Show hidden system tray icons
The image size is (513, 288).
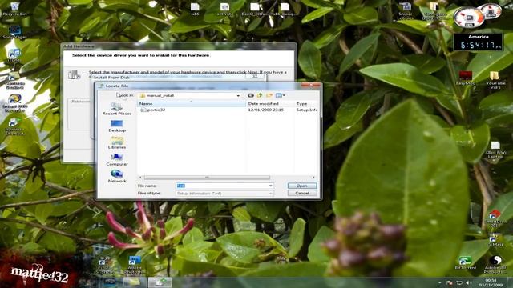tap(439, 282)
